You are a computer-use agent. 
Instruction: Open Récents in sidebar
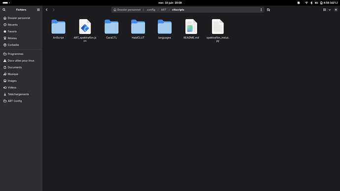pyautogui.click(x=21, y=25)
